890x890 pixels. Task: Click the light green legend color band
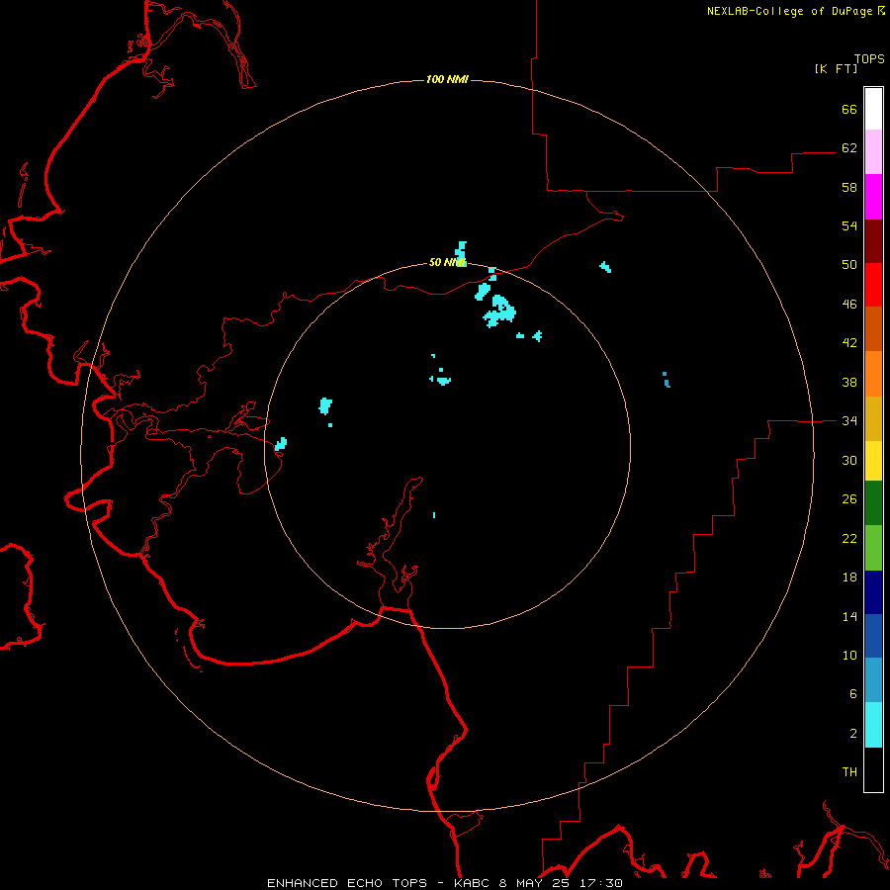873,548
